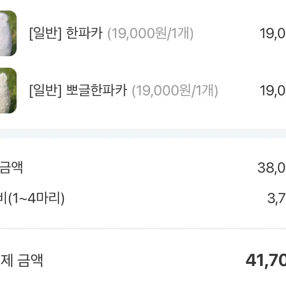Click the 38,0 subtotal amount
286x286 pixels.
pos(272,168)
